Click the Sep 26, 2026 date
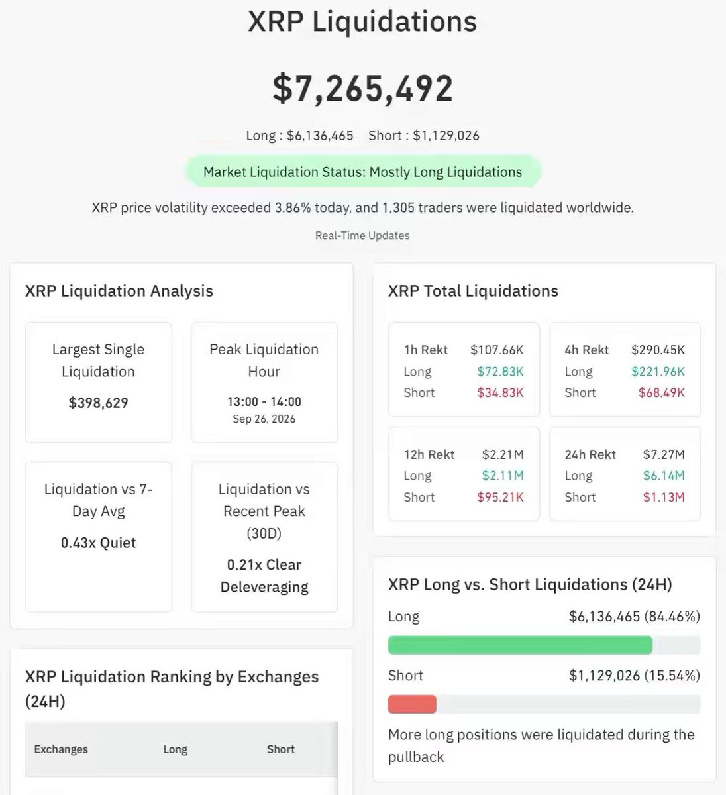The image size is (726, 795). tap(264, 419)
